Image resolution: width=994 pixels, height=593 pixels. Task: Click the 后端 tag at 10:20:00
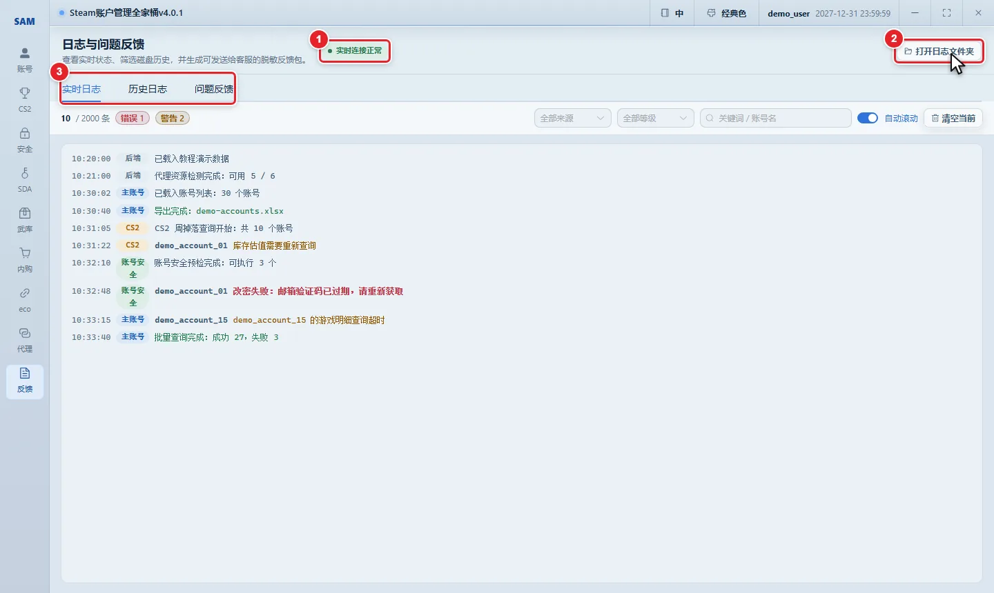[133, 159]
